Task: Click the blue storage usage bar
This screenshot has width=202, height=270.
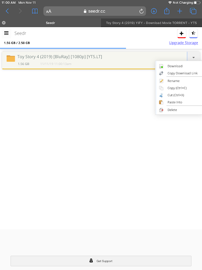Action: coord(63,49)
